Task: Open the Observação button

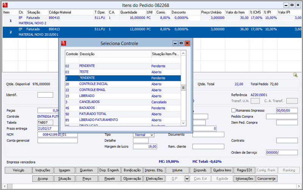Action: pos(132,179)
